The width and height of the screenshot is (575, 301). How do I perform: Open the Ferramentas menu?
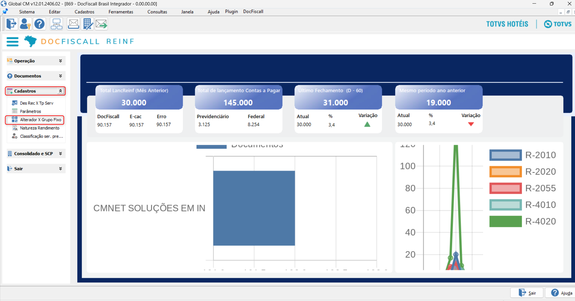(x=121, y=12)
